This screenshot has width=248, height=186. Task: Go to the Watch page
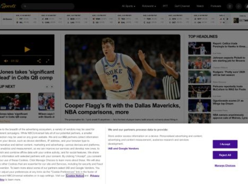(200, 6)
